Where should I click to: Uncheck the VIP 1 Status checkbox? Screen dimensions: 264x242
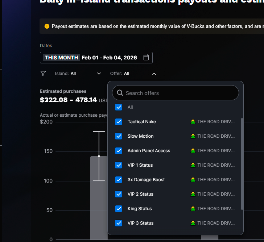pyautogui.click(x=119, y=165)
